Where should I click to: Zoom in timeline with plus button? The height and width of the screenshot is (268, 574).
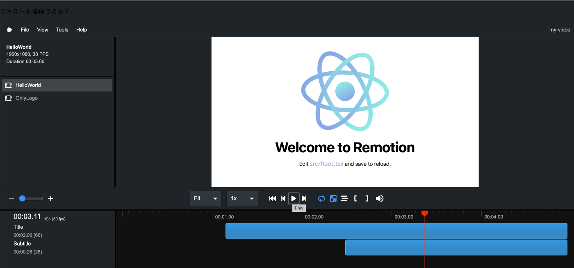[50, 198]
